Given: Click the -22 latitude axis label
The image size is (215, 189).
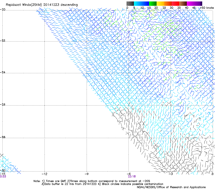Looking at the screenshot, I should tap(3, 41).
